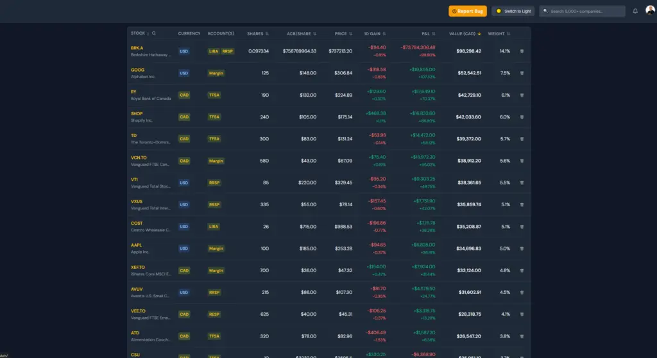657x358 pixels.
Task: Click the trash icon for the AVUV row
Action: point(522,292)
